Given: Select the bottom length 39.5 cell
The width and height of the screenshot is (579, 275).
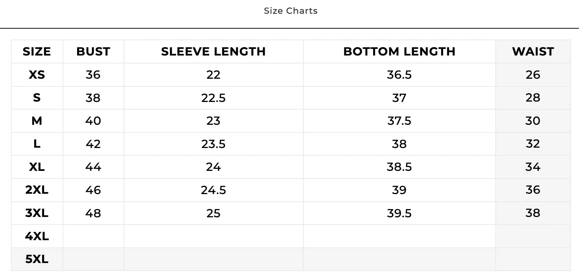Looking at the screenshot, I should pos(399,213).
